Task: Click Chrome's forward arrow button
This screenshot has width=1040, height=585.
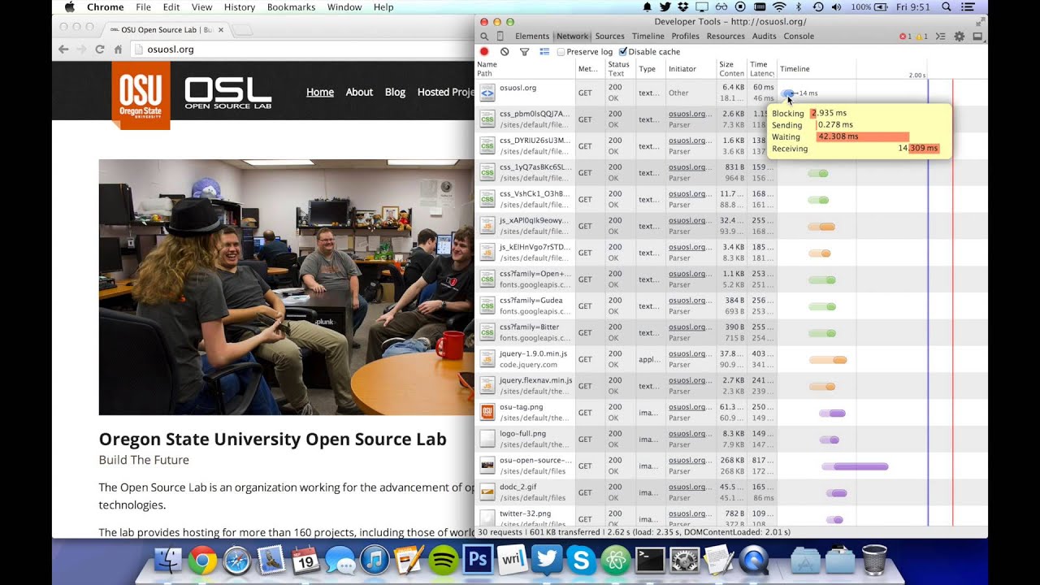Action: (81, 50)
